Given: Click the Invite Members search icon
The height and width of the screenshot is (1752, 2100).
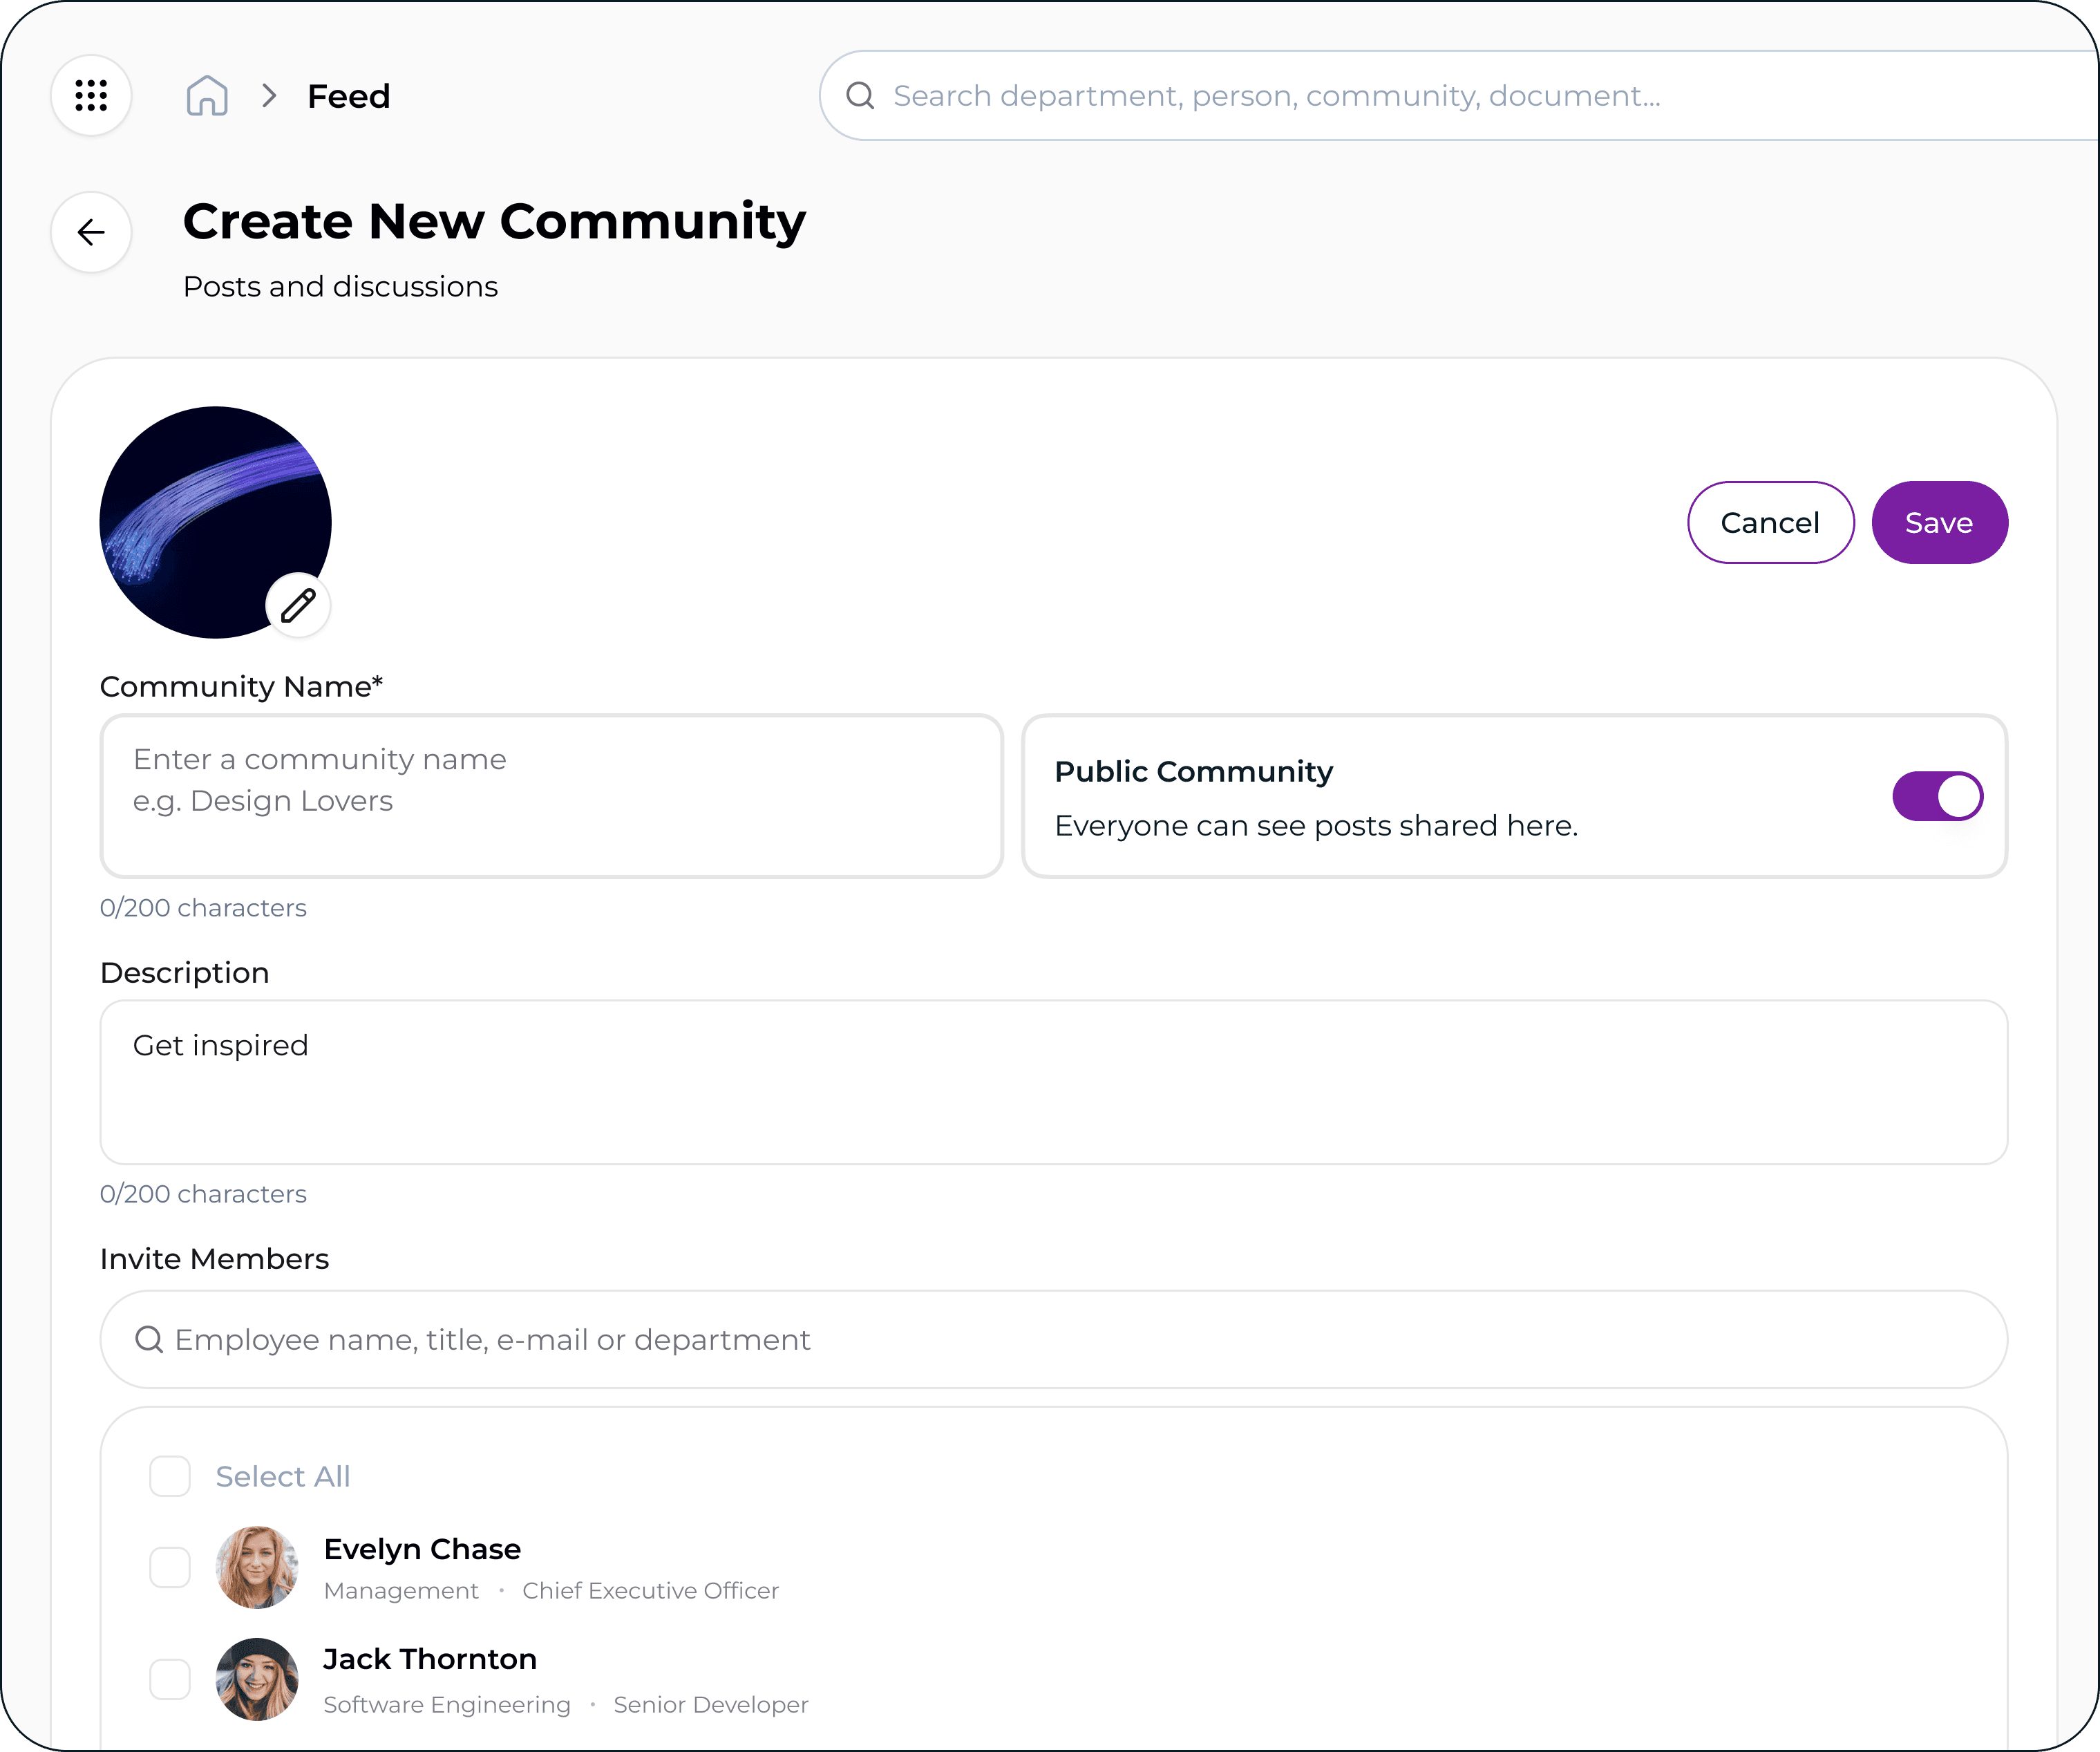Looking at the screenshot, I should pos(149,1339).
